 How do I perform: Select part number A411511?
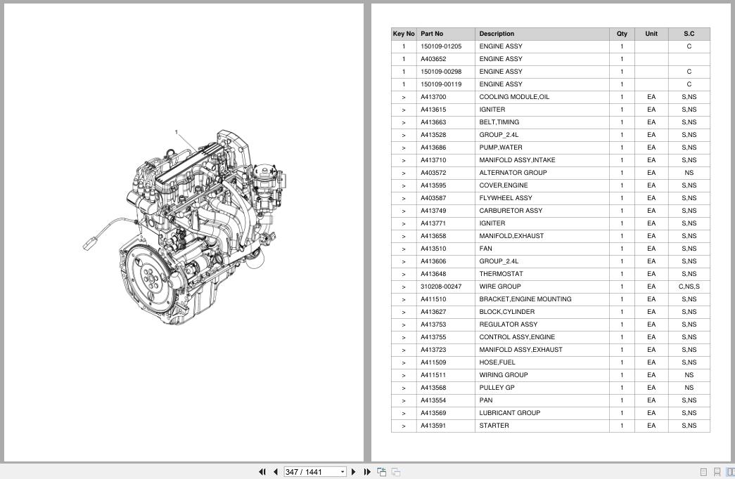(433, 375)
